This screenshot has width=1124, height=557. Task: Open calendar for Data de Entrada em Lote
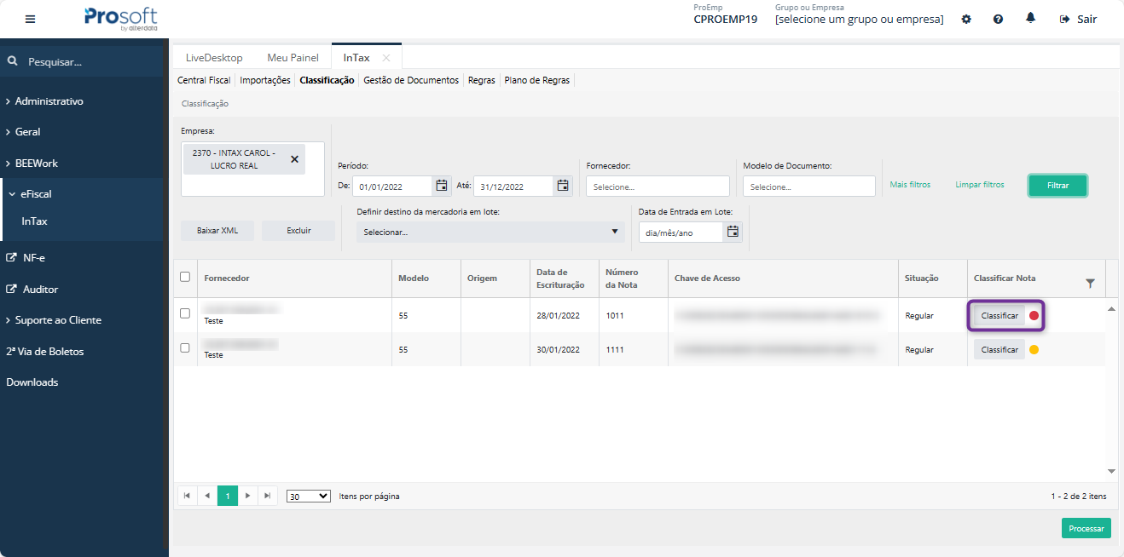click(x=733, y=232)
